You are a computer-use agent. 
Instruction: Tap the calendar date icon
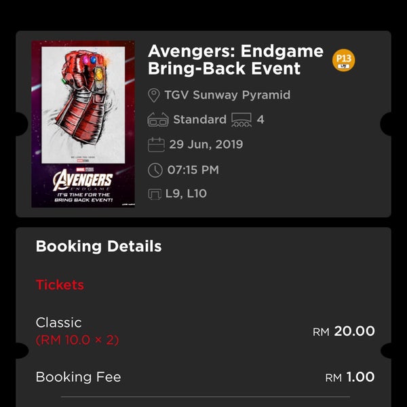click(x=156, y=144)
